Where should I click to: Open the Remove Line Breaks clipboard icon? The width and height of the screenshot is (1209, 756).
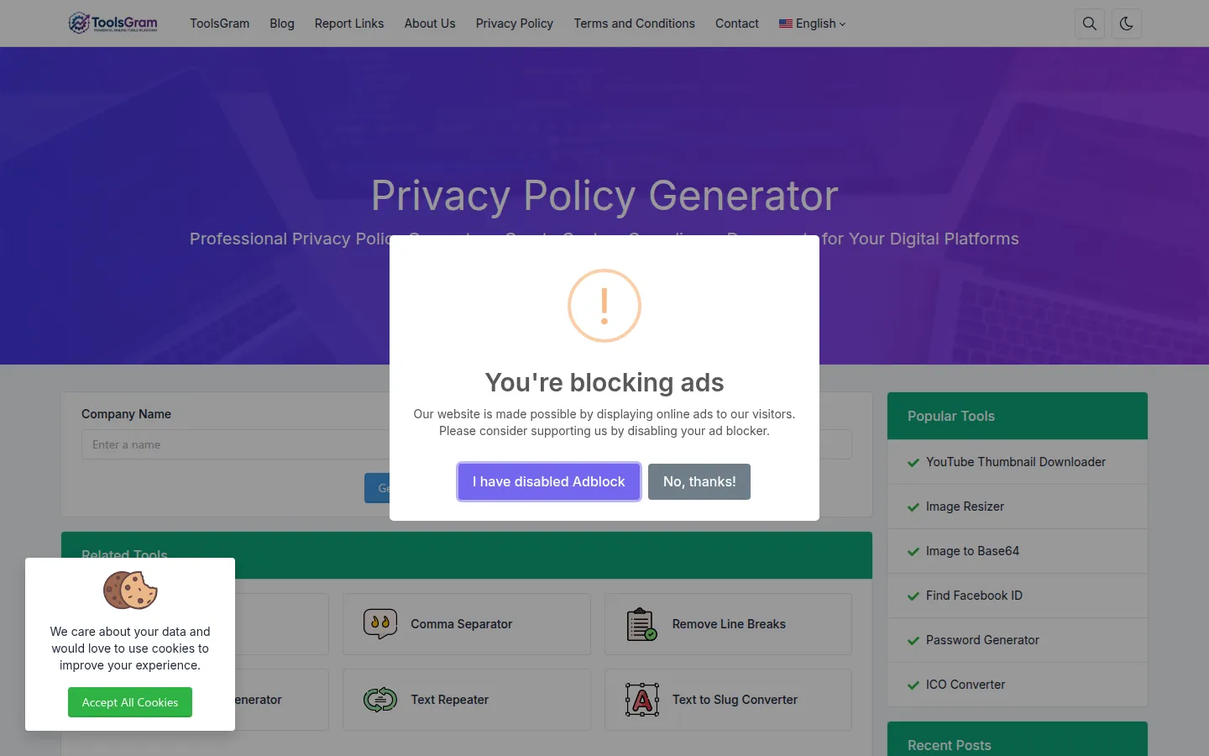pos(641,624)
